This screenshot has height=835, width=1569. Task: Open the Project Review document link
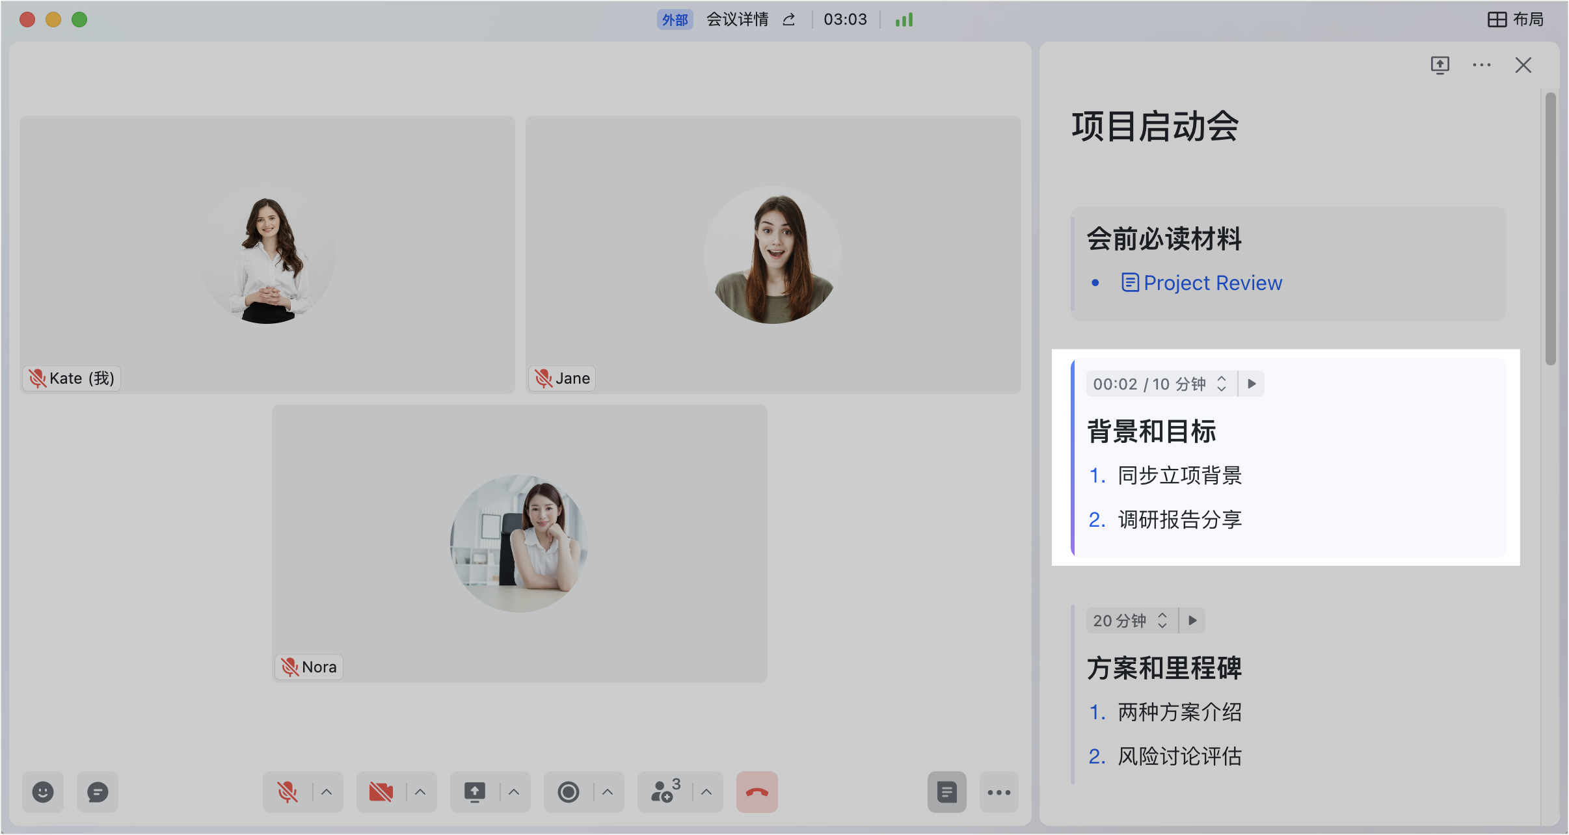[x=1213, y=283]
